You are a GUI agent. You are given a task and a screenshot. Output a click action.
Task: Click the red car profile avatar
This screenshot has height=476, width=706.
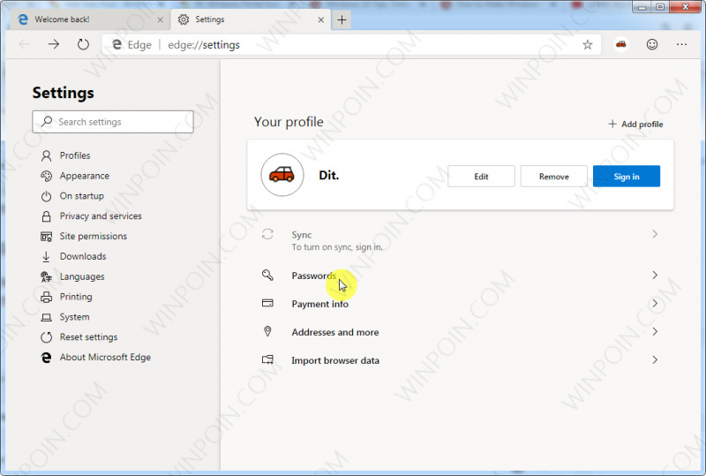pos(282,175)
